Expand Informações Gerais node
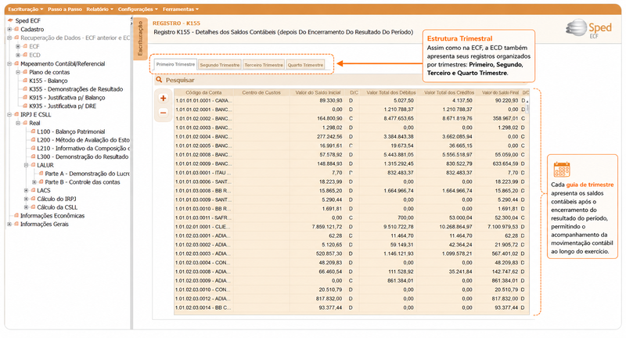 [x=9, y=225]
